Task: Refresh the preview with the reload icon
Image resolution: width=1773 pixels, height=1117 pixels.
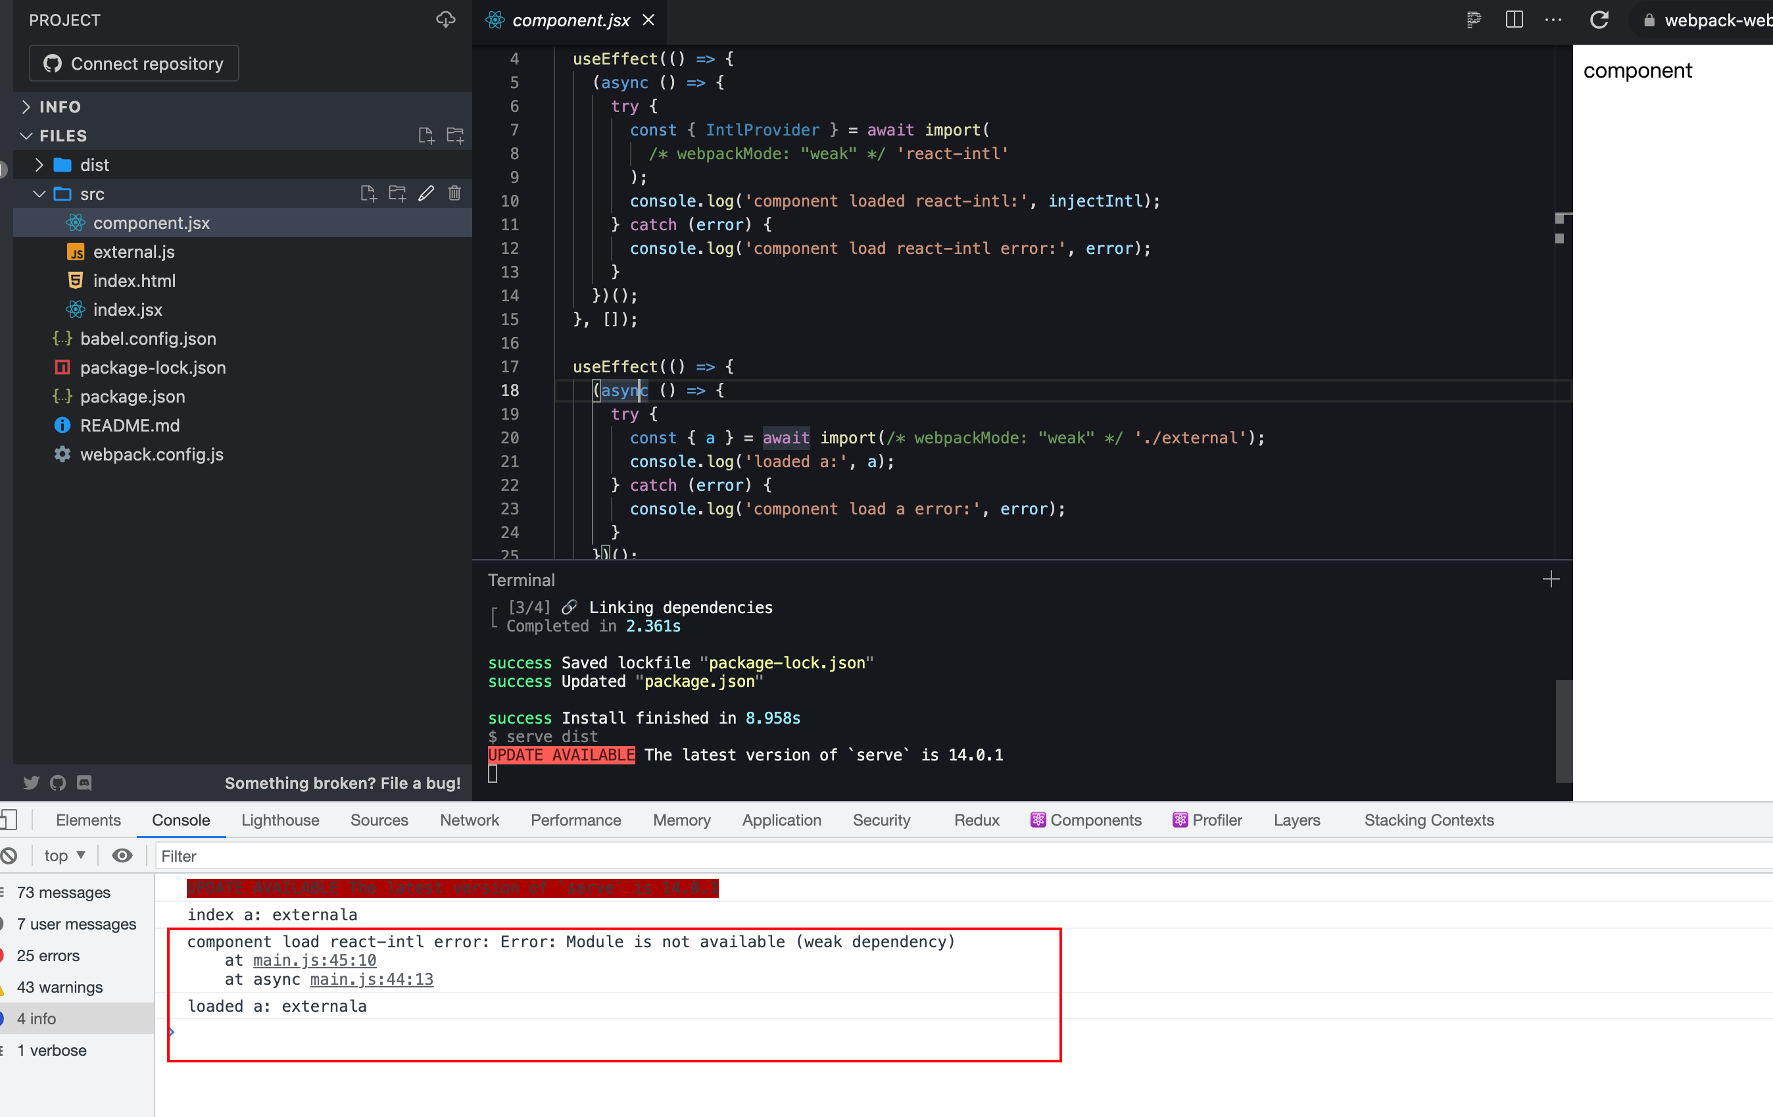Action: coord(1599,20)
